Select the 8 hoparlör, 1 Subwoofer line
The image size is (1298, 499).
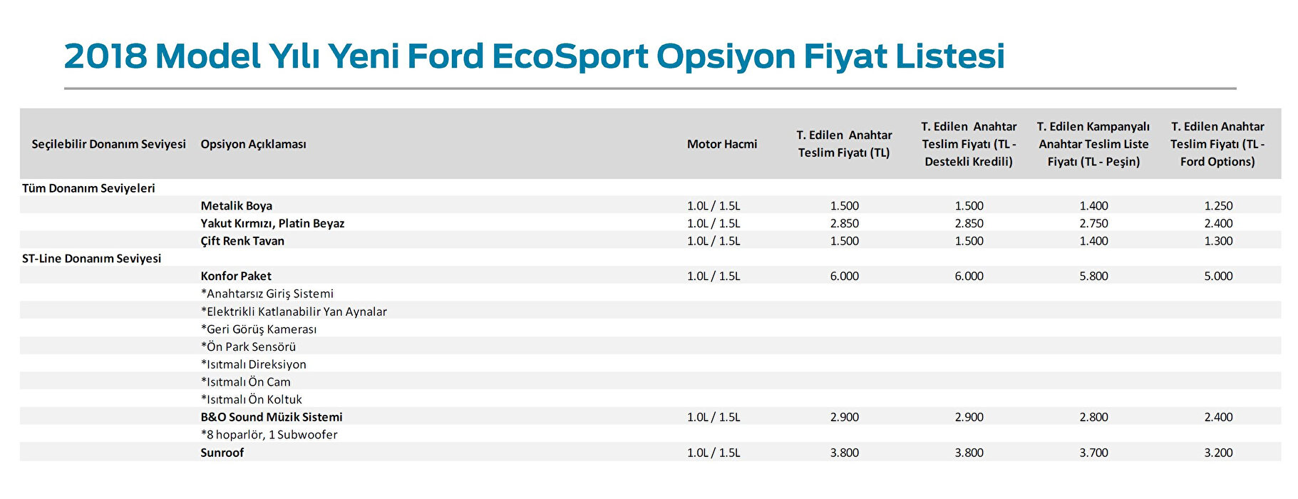tap(269, 435)
